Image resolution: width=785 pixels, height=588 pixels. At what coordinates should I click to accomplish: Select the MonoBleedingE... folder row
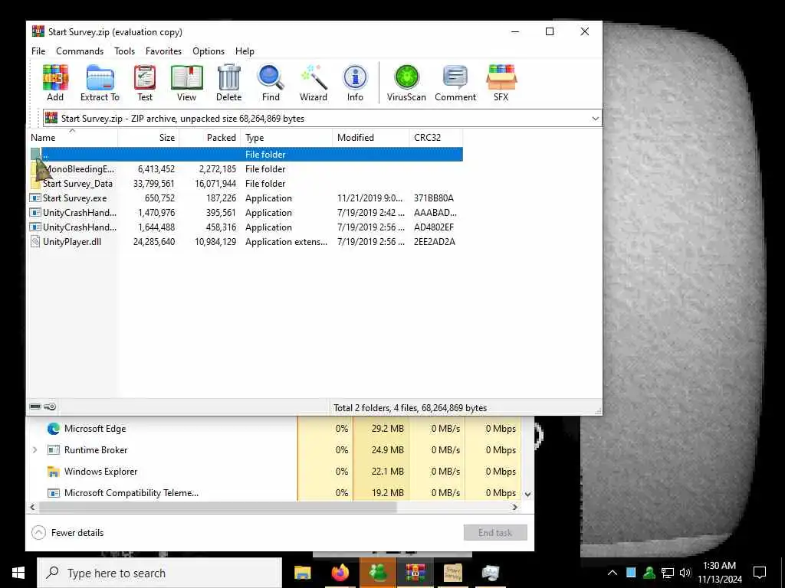point(246,169)
